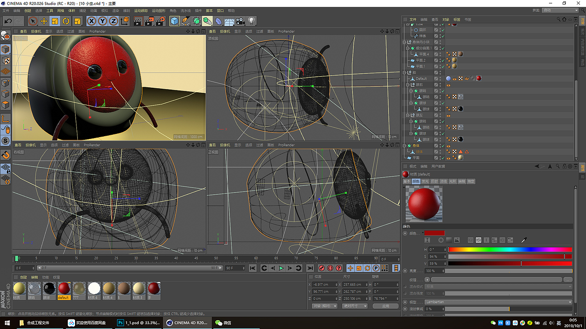This screenshot has width=586, height=329.
Task: Switch to the 发光 material tab
Action: coord(425,181)
